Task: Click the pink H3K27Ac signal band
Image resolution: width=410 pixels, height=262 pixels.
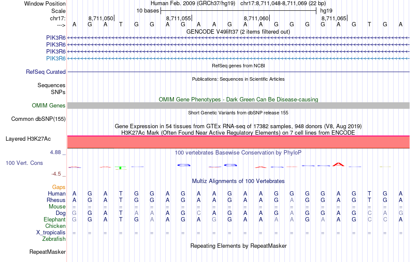Action: coord(238,142)
